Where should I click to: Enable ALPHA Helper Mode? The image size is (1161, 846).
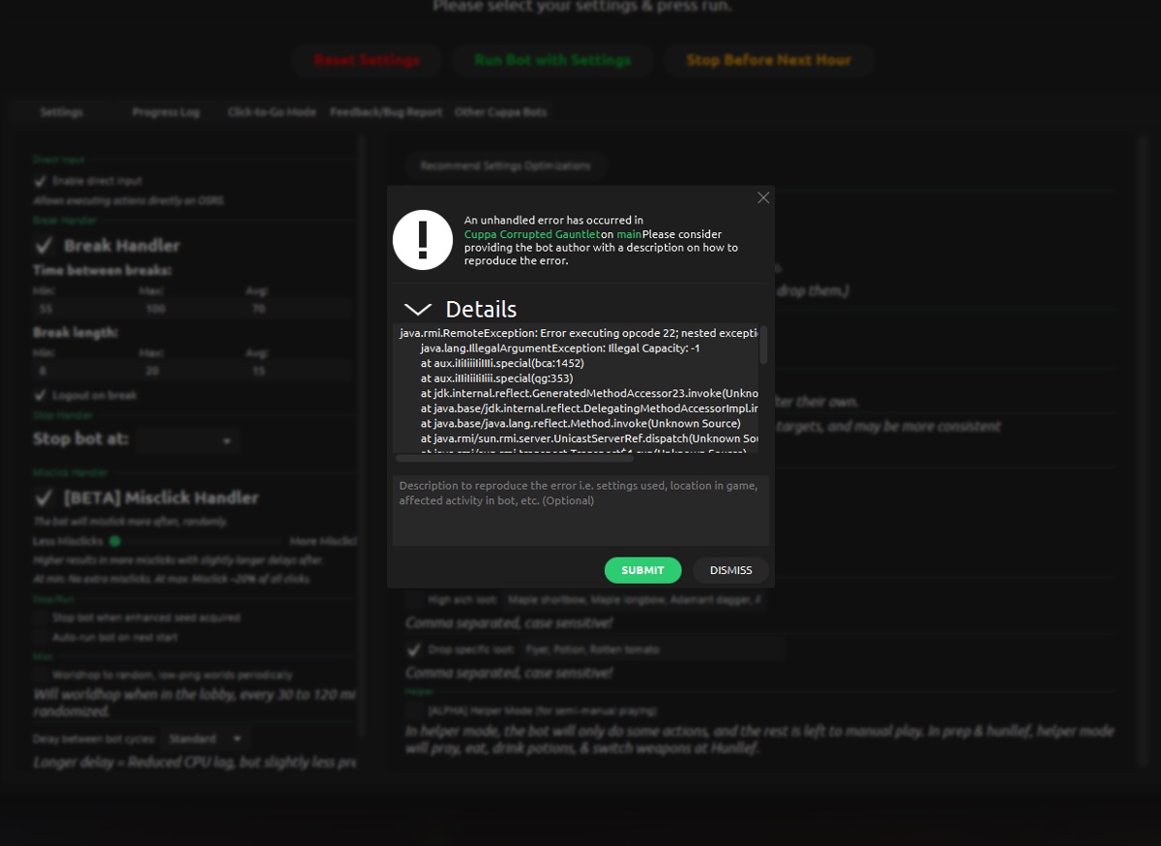pyautogui.click(x=414, y=710)
